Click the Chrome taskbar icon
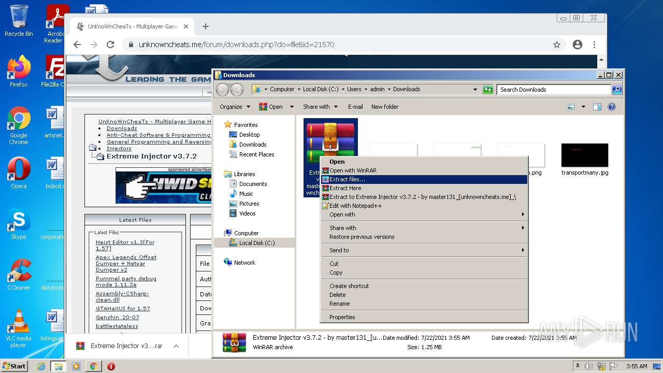 click(x=94, y=366)
